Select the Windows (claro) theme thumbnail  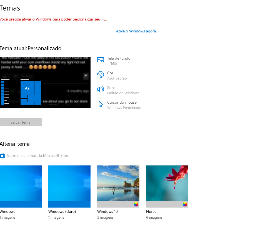tap(69, 187)
